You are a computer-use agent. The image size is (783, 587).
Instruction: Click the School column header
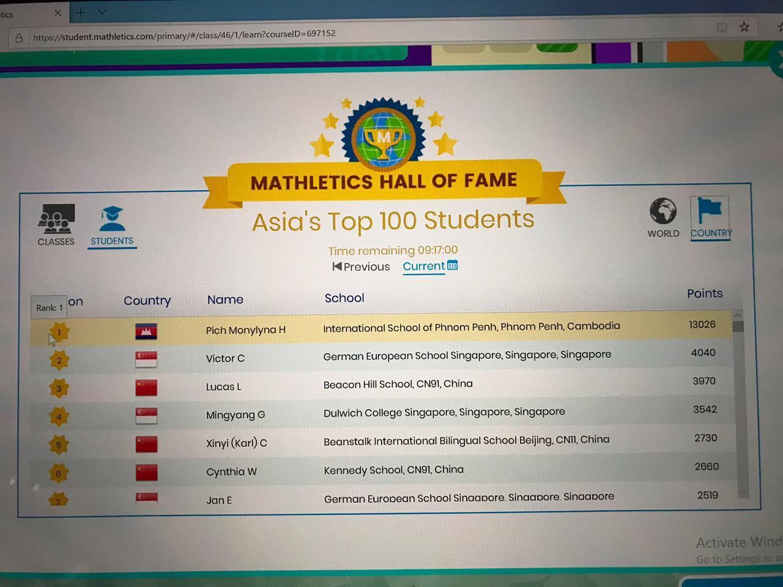coord(344,298)
